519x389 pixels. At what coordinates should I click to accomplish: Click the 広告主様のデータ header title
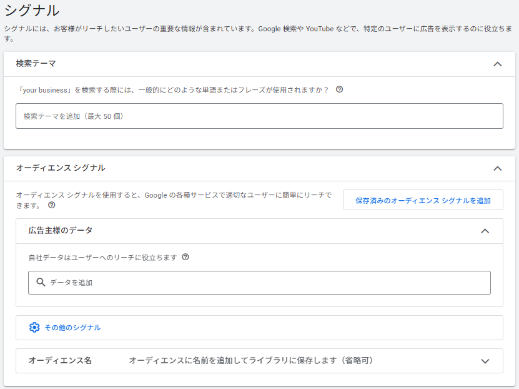click(x=60, y=231)
